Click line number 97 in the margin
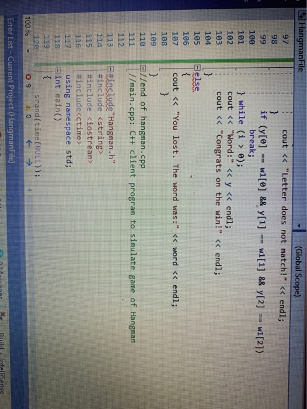This screenshot has height=409, width=307. pyautogui.click(x=284, y=40)
